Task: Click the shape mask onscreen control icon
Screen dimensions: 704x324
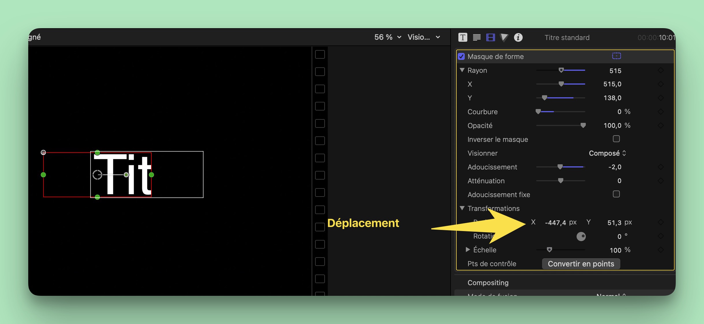Action: (616, 56)
